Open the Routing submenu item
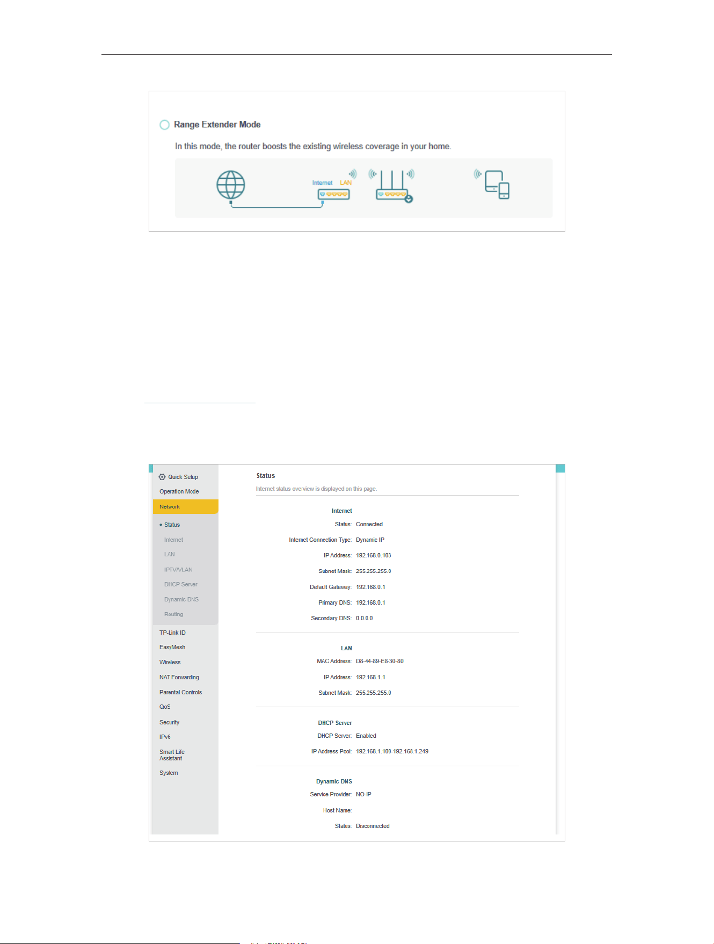Screen dimensions: 714x944 (x=173, y=614)
